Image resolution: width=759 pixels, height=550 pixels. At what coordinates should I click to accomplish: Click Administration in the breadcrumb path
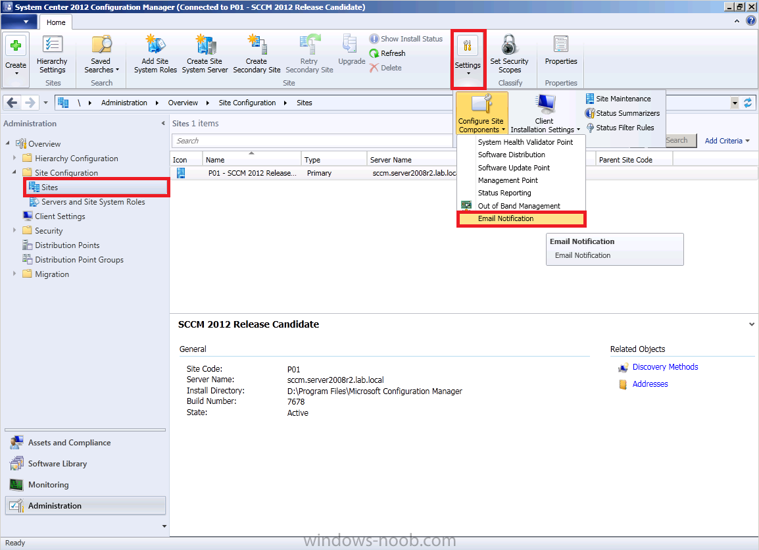(x=124, y=103)
